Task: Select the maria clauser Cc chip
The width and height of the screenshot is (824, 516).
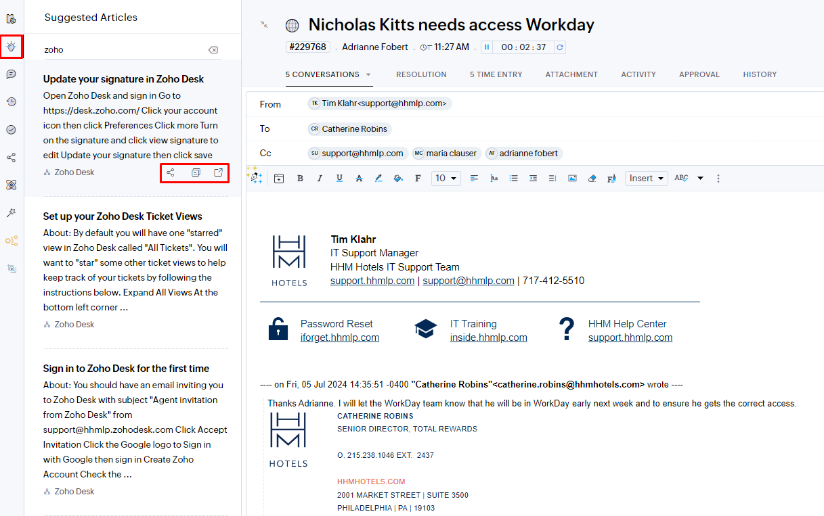Action: click(447, 154)
